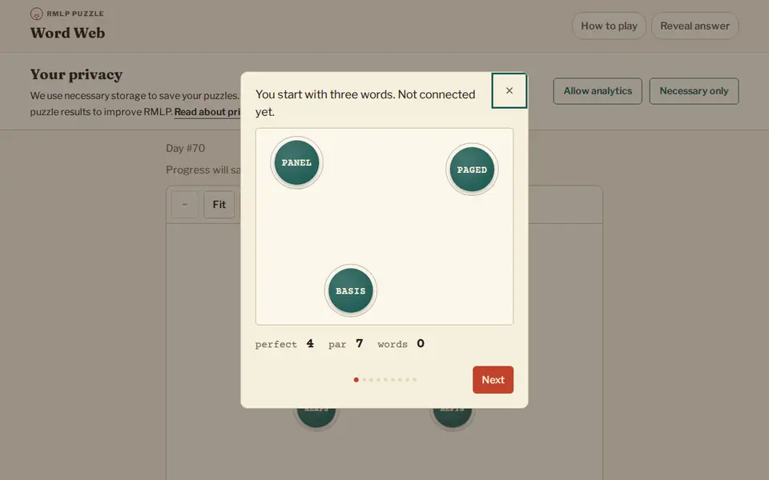The image size is (769, 480).
Task: Click the perfect 4 score label
Action: (284, 344)
